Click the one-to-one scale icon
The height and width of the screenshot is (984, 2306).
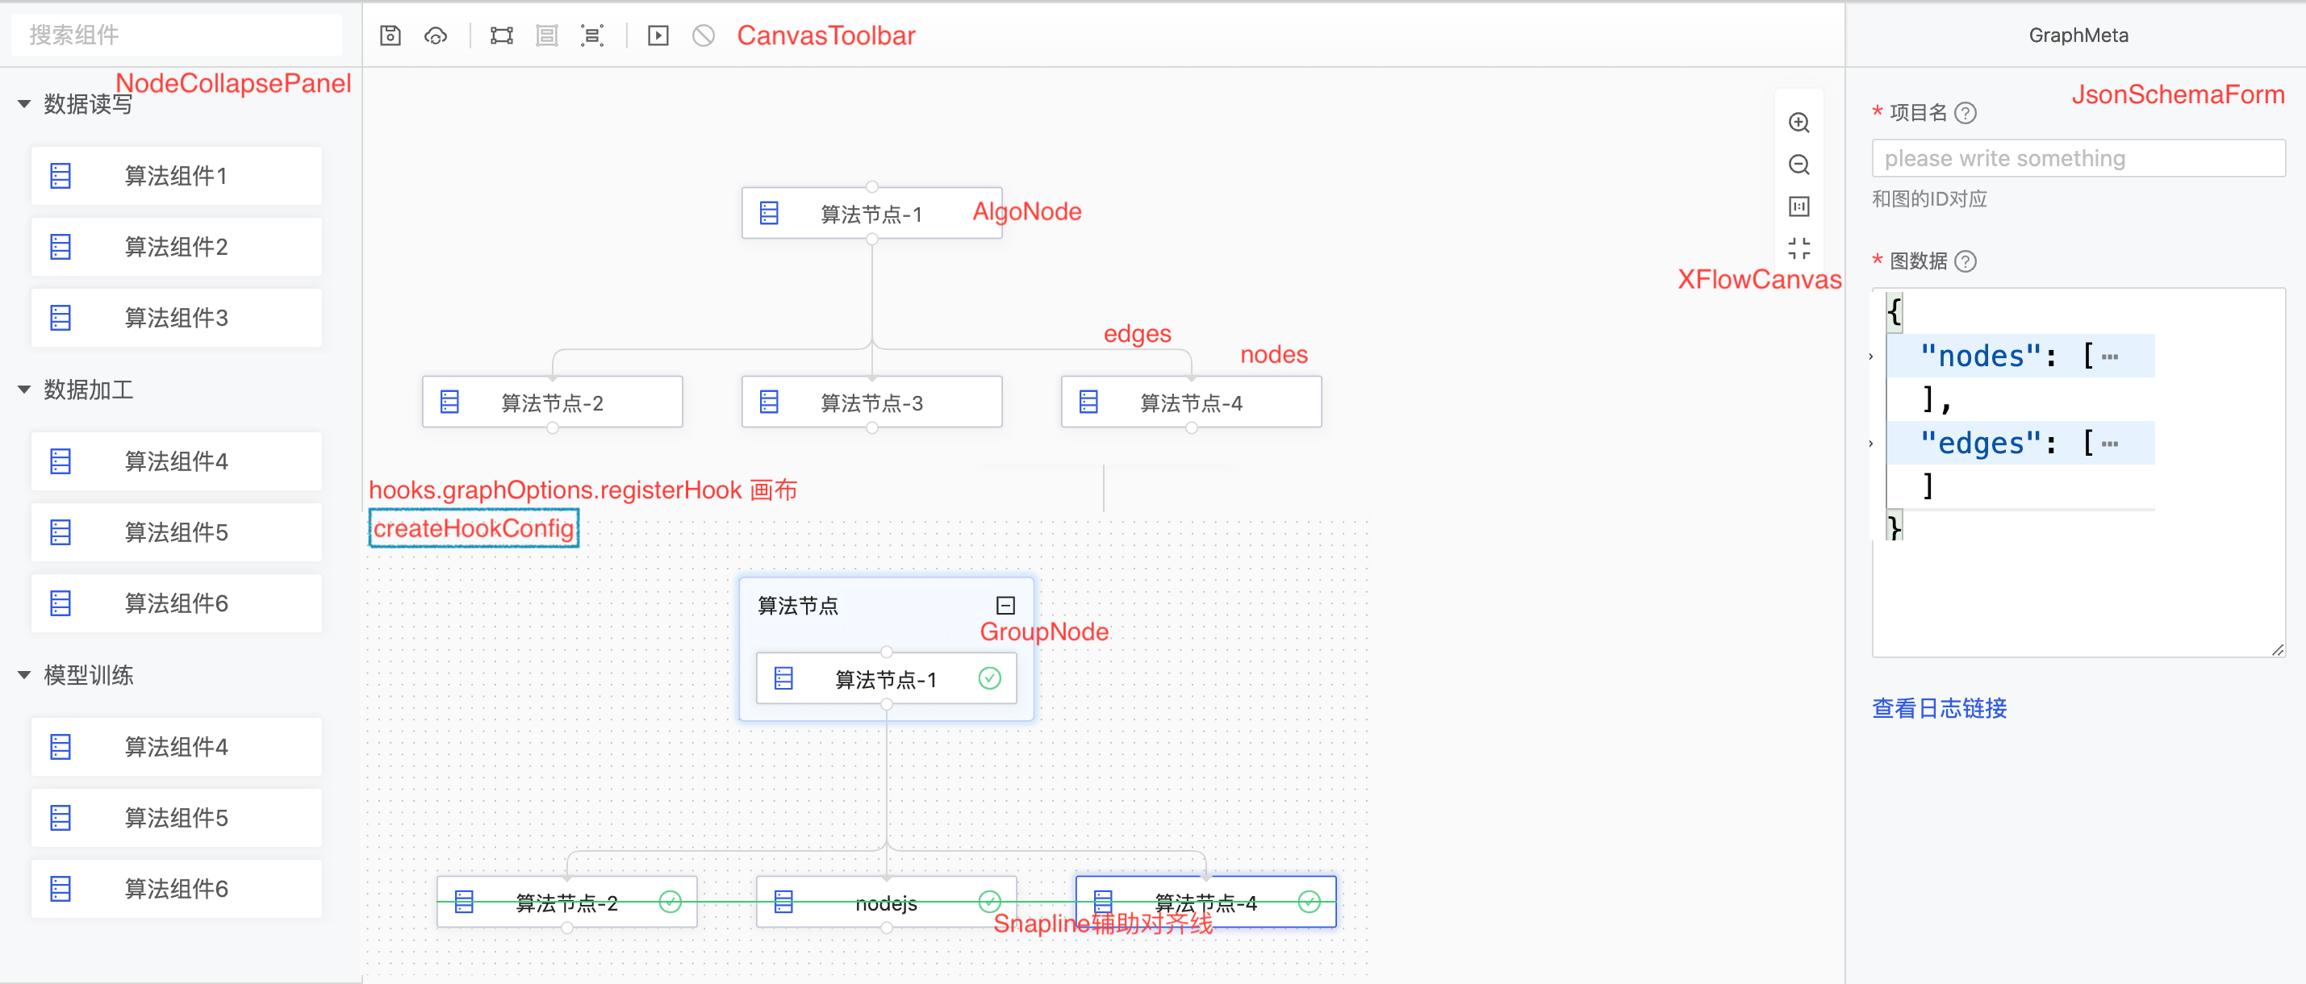[1798, 206]
